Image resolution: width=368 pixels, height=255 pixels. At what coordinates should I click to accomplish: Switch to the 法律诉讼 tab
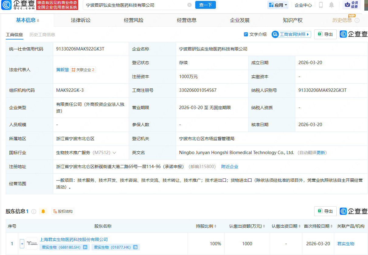[x=81, y=20]
